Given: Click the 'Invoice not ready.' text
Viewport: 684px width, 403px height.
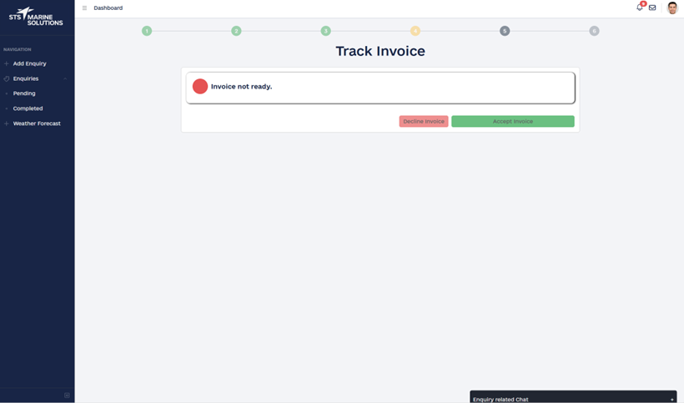Looking at the screenshot, I should point(241,87).
